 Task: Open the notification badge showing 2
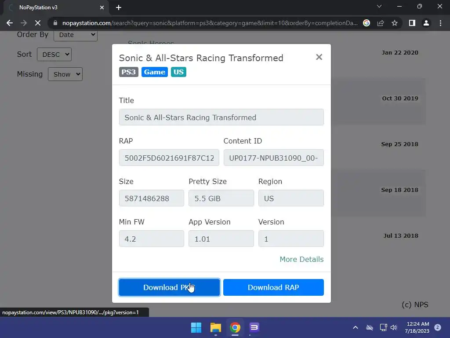click(x=438, y=327)
